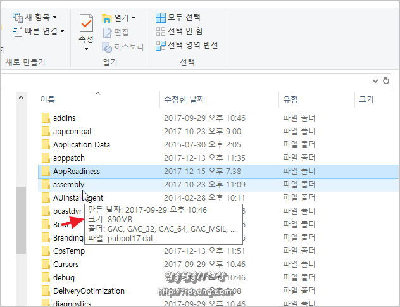Sort by 유형 (Type) column header
400x307 pixels.
[291, 99]
